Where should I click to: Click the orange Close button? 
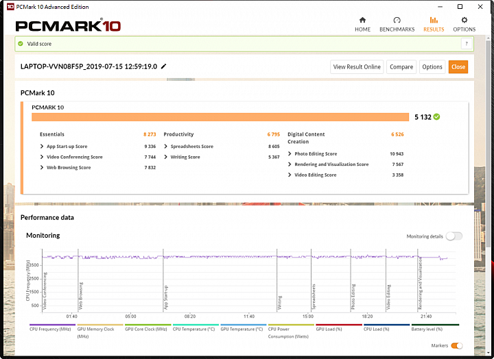(x=458, y=66)
